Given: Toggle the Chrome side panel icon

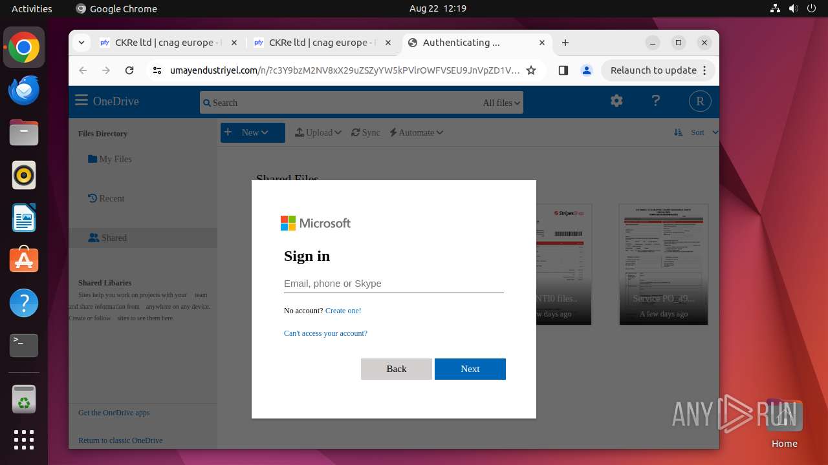Looking at the screenshot, I should pos(563,70).
